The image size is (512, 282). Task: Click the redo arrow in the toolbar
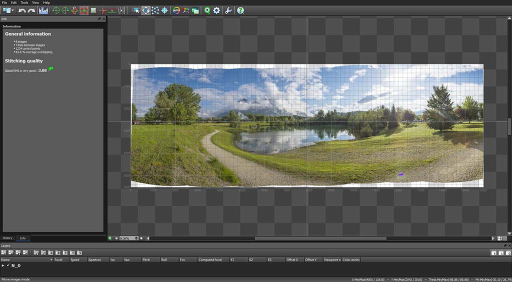pos(31,10)
